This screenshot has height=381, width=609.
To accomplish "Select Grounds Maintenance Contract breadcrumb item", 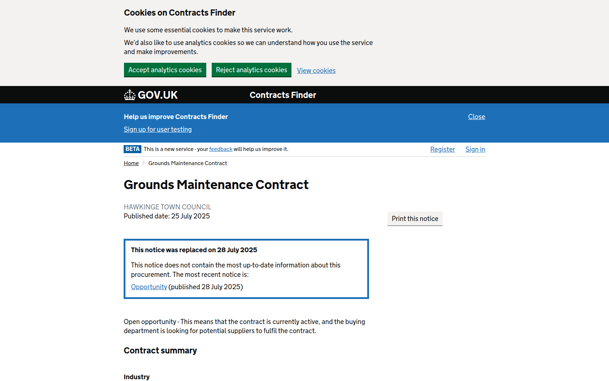I will [187, 163].
